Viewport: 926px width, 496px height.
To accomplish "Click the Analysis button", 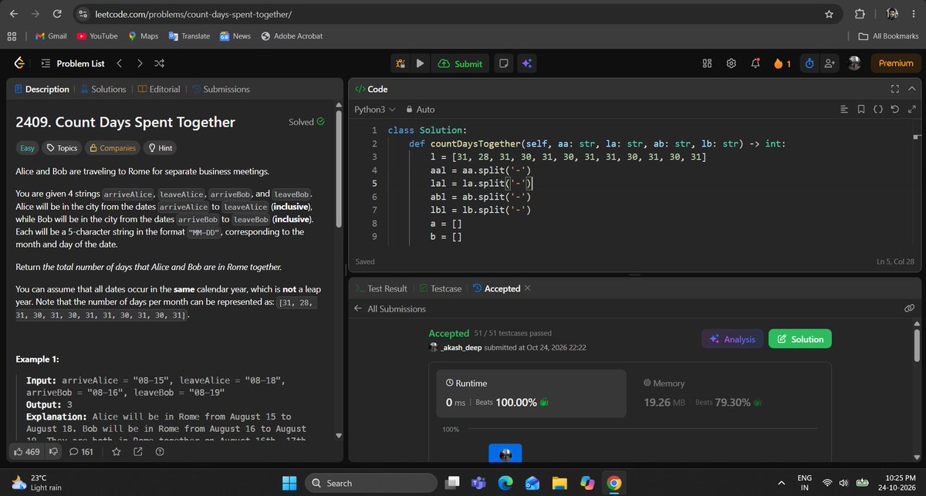I will click(733, 339).
